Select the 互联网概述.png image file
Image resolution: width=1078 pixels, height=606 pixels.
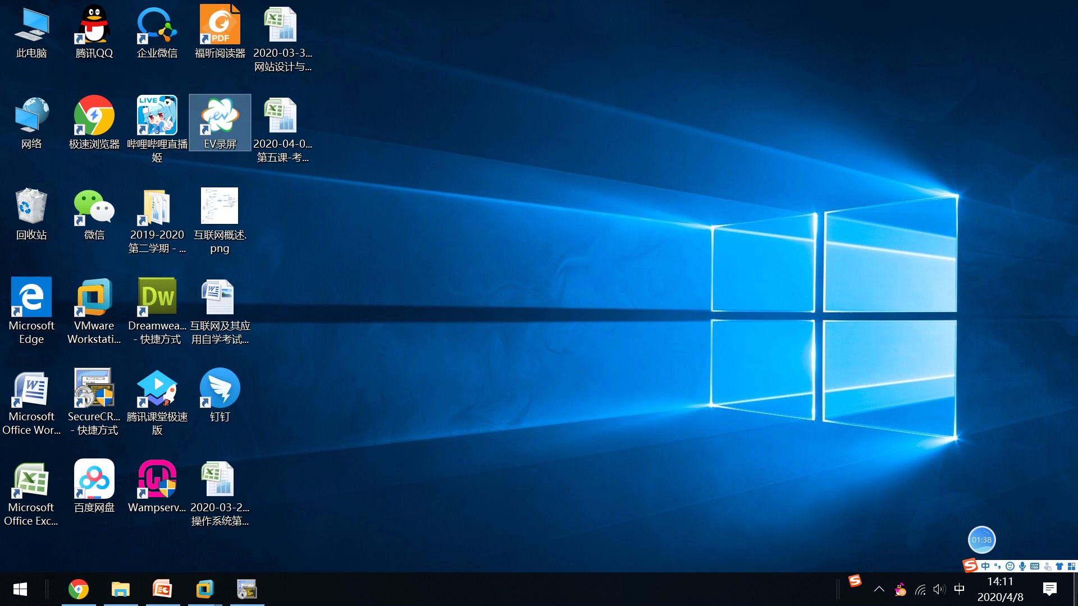[220, 221]
